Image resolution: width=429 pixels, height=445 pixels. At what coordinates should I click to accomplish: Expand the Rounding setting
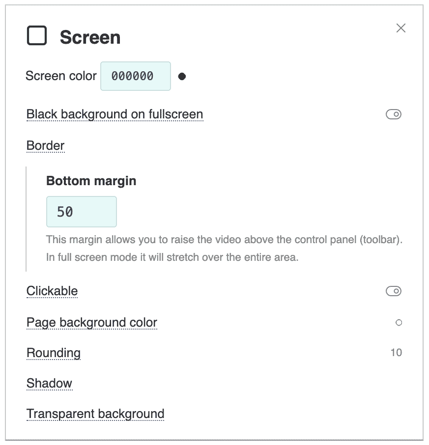[x=54, y=353]
